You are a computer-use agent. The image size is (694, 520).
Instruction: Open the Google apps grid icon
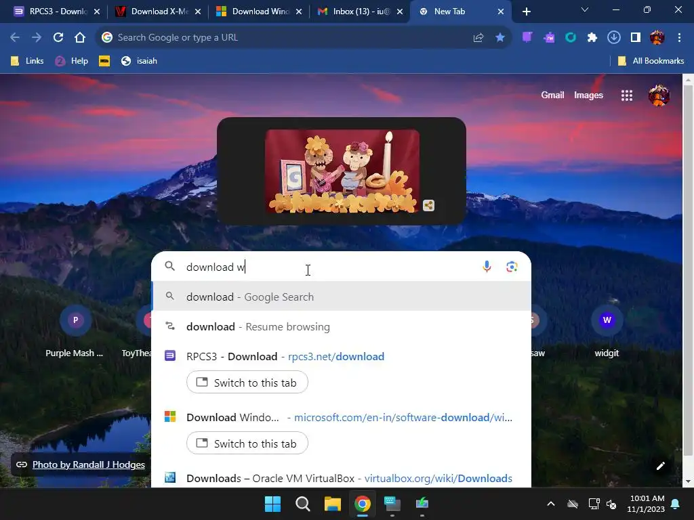pyautogui.click(x=627, y=95)
